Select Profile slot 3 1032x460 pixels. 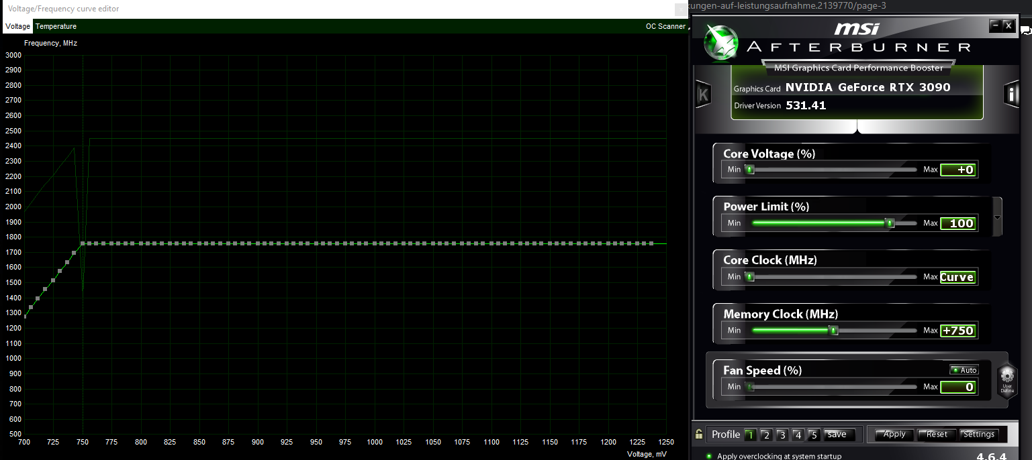coord(782,435)
